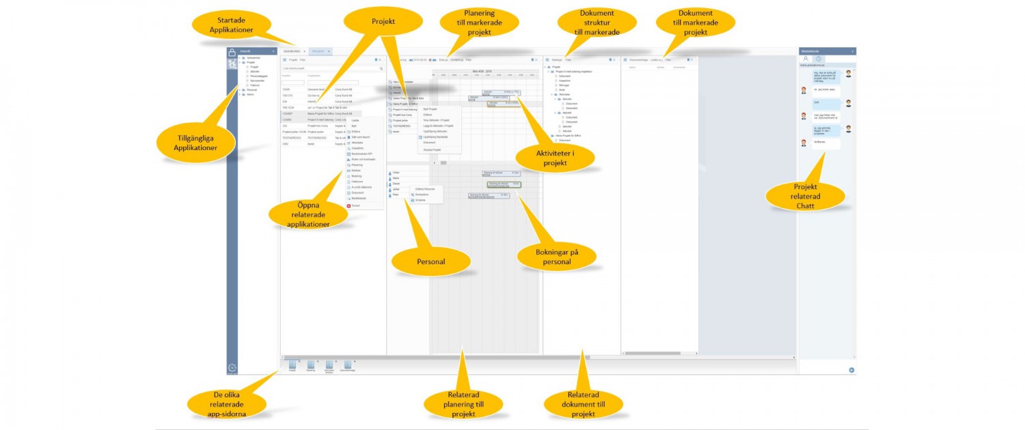This screenshot has width=1025, height=430.
Task: Expand the Admin folder in navigation tree
Action: (x=240, y=95)
